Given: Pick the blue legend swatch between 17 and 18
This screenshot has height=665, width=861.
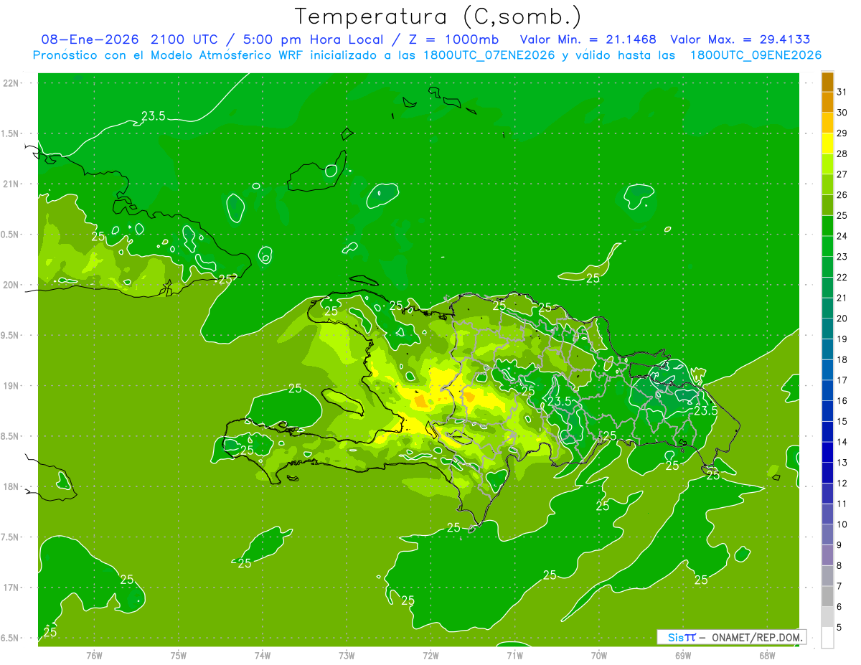Looking at the screenshot, I should 827,370.
